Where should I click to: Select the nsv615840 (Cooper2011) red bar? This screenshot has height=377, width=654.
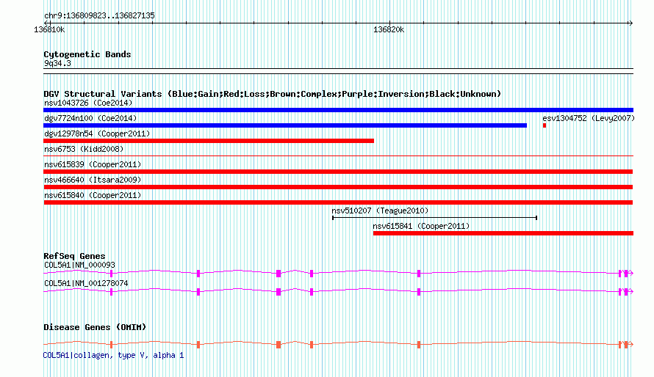338,202
